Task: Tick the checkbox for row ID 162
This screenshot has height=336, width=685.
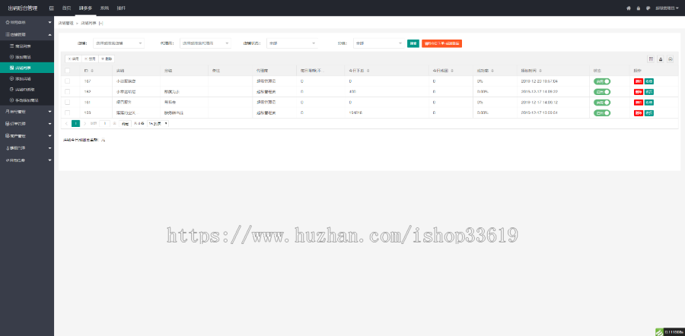Action: (67, 92)
